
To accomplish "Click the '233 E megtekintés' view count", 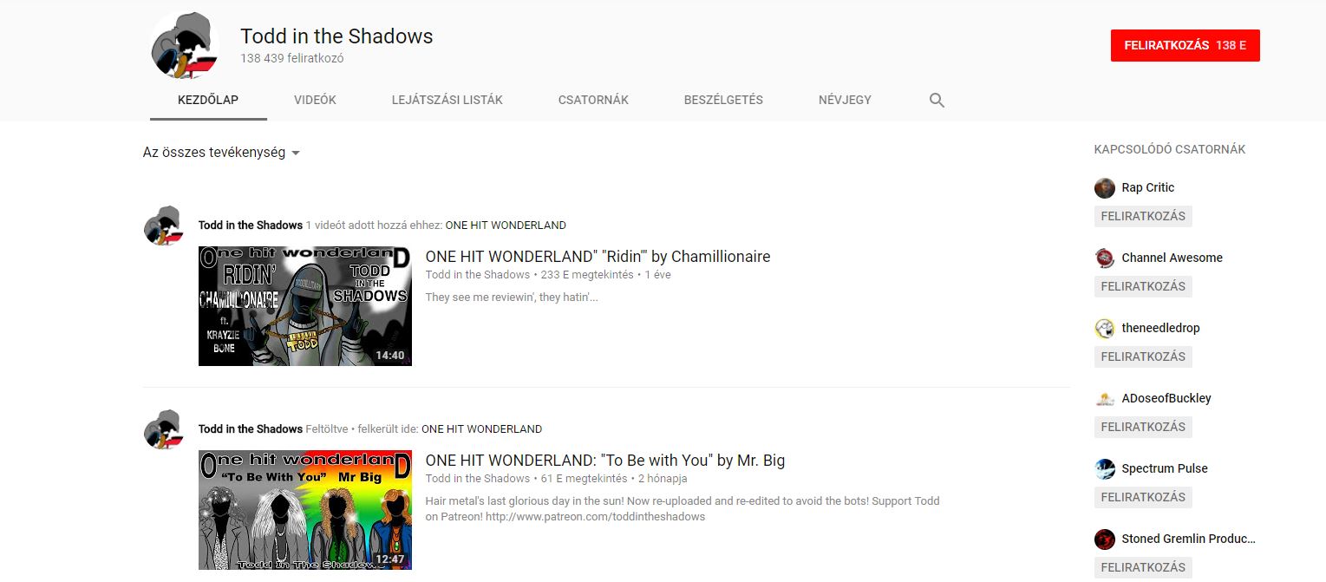I will coord(587,275).
